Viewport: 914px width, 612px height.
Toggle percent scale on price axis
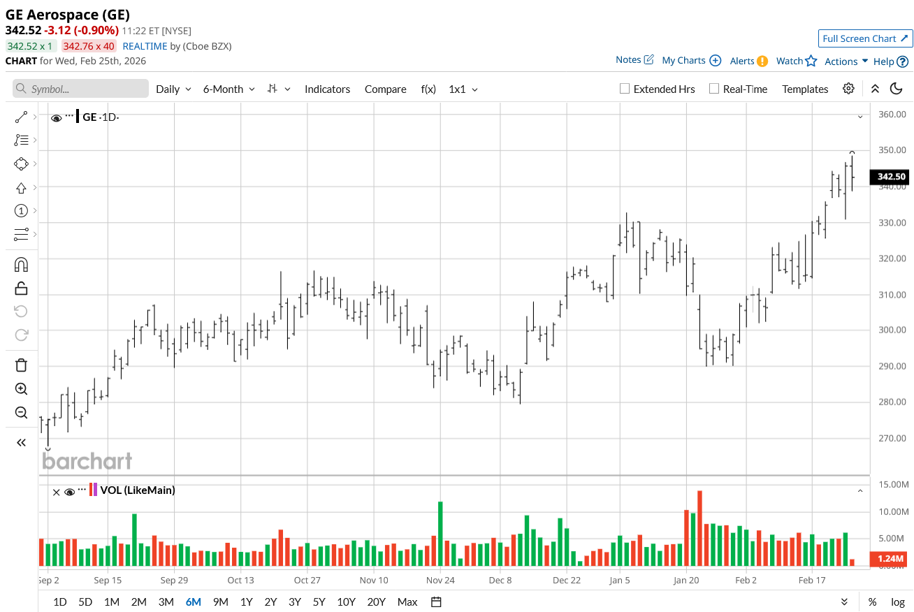[872, 602]
